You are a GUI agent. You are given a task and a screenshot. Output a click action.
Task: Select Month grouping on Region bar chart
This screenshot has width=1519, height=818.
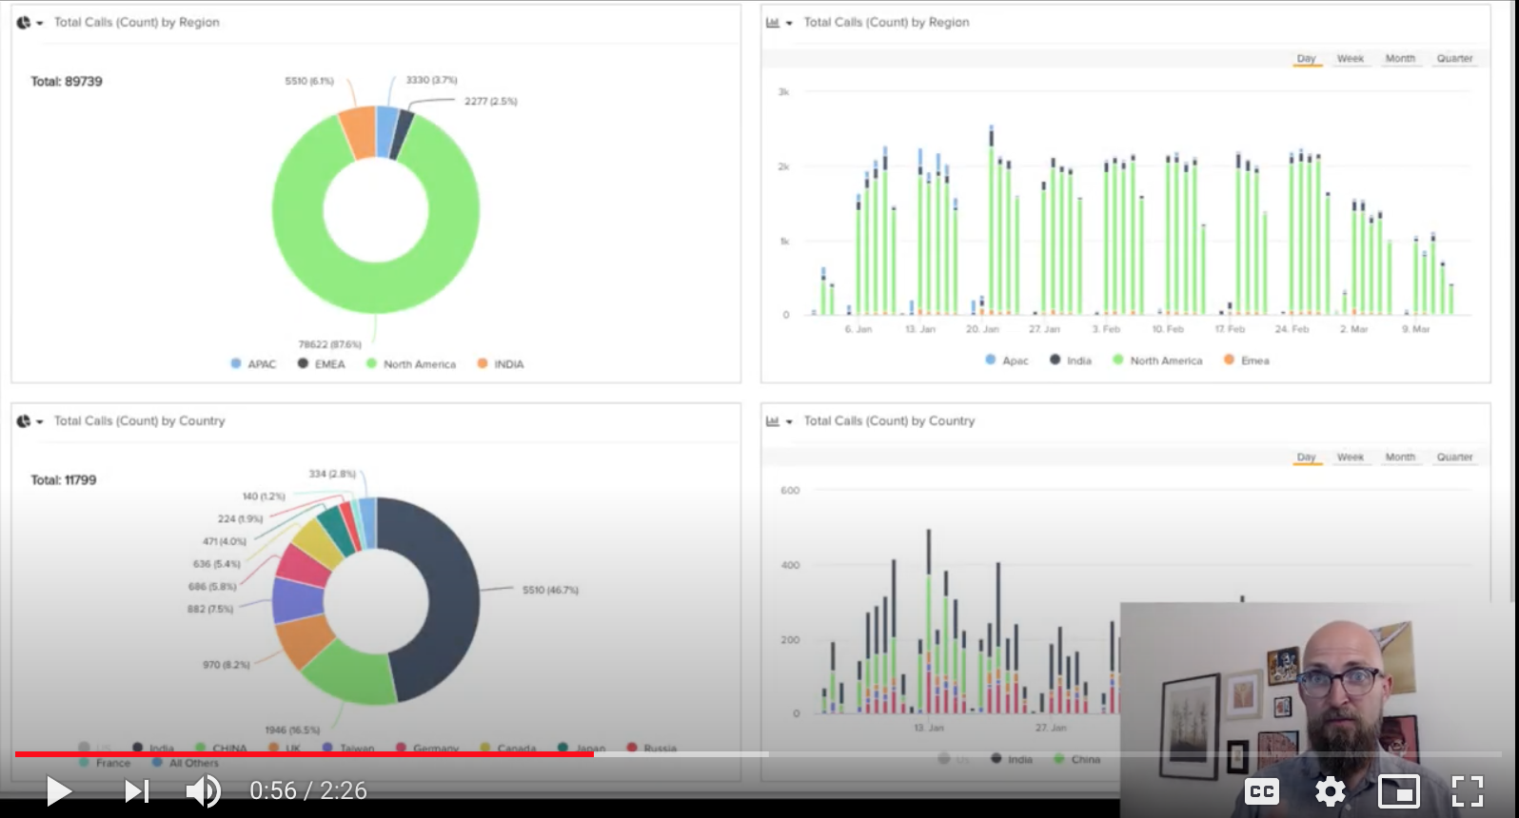1400,59
